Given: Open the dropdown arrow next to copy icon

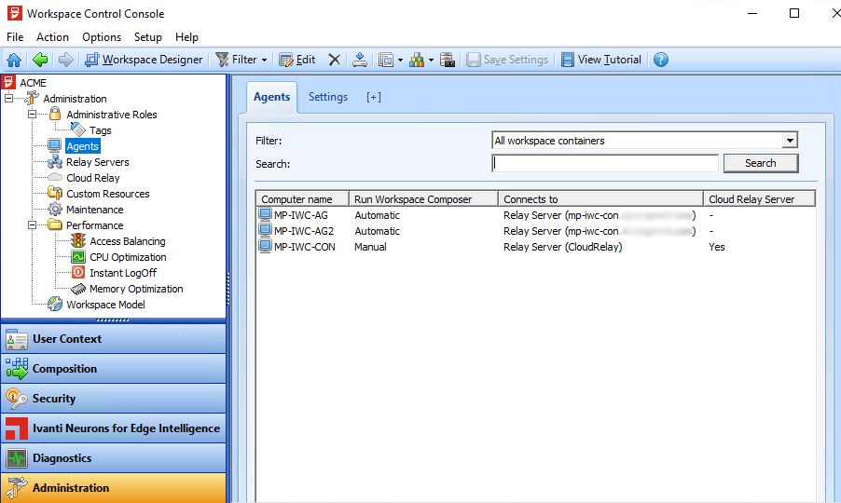Looking at the screenshot, I should click(400, 60).
